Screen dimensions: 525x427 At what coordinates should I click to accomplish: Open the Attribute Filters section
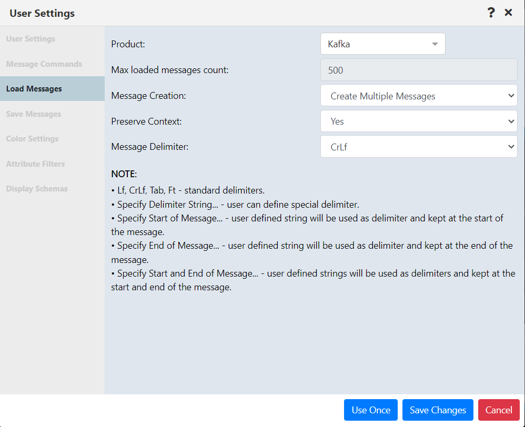tap(35, 164)
